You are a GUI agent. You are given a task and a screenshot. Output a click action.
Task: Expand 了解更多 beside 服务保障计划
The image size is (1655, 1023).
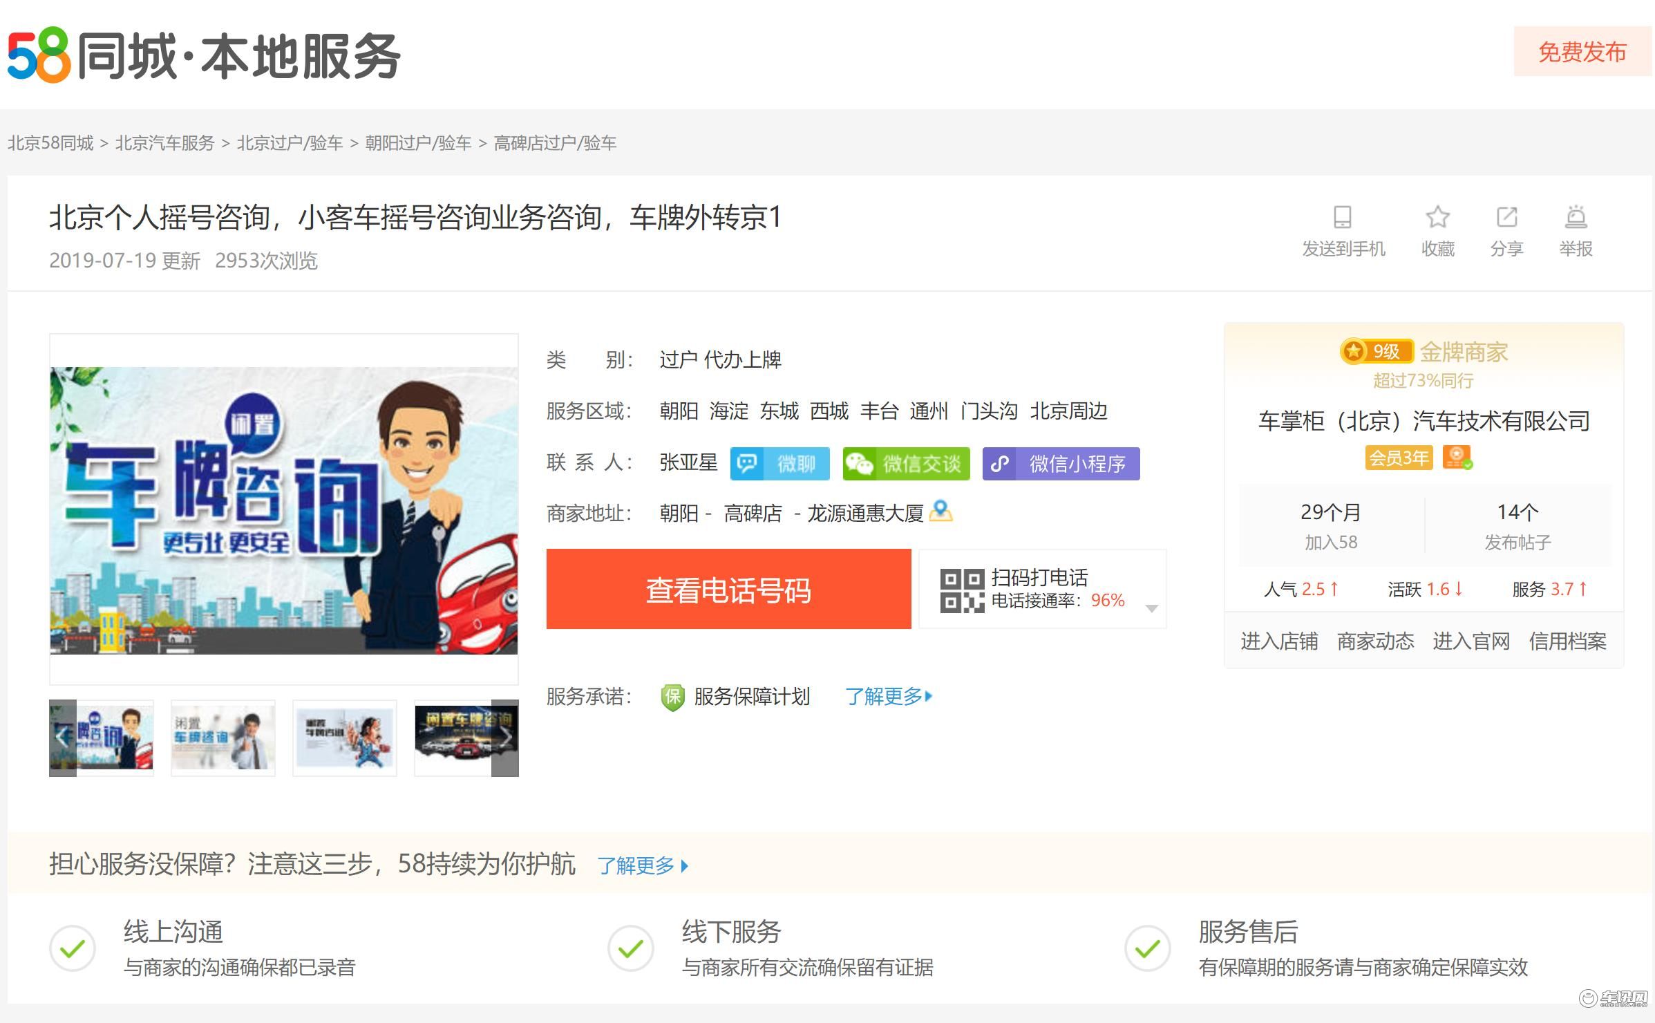coord(889,696)
